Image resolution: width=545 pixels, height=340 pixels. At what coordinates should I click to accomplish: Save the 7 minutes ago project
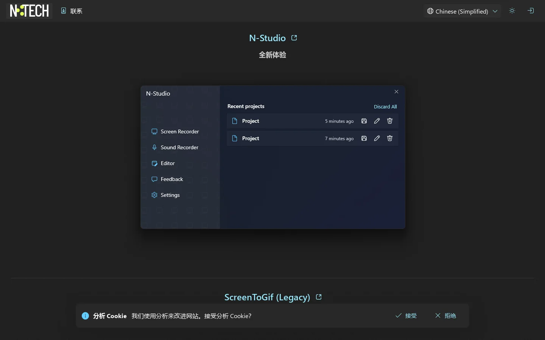coord(364,138)
